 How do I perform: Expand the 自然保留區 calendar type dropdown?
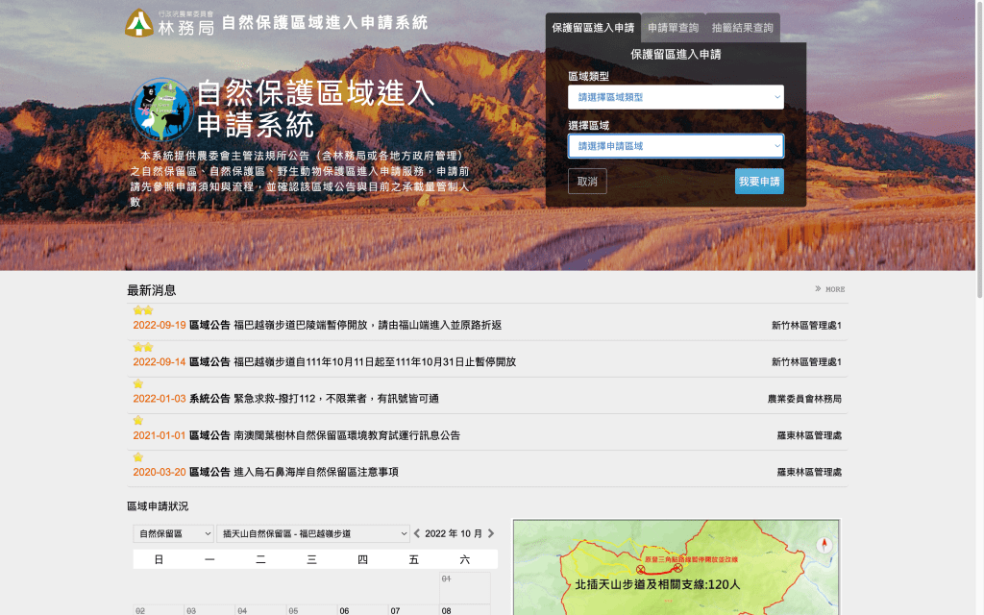click(174, 533)
